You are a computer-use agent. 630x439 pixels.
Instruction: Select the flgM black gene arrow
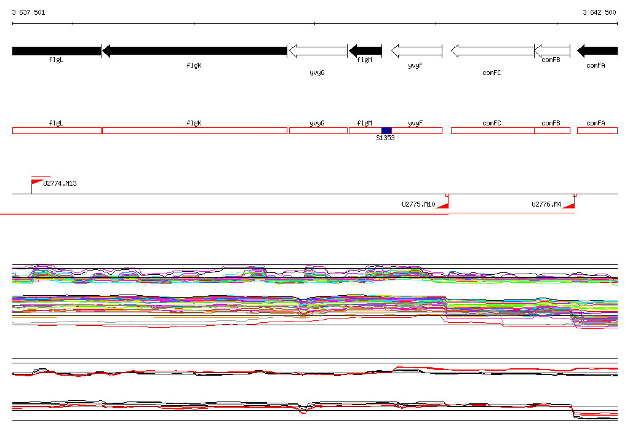(365, 51)
